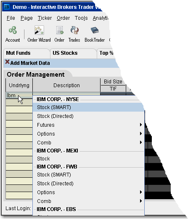
Task: Click the Ibm underlying input cell
Action: [x=19, y=96]
